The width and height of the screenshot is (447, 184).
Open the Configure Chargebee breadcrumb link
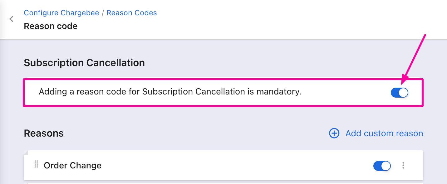(x=61, y=13)
